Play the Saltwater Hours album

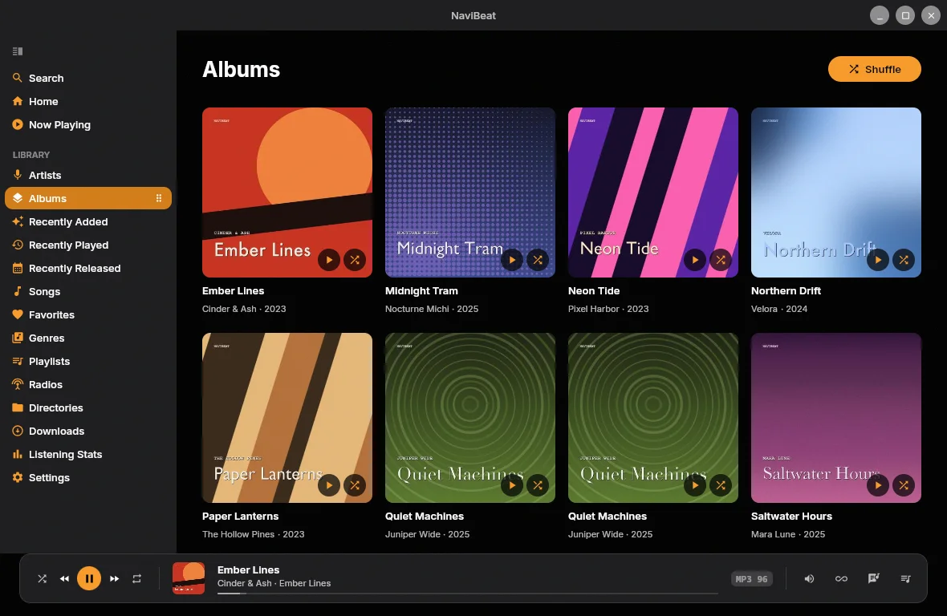coord(877,485)
